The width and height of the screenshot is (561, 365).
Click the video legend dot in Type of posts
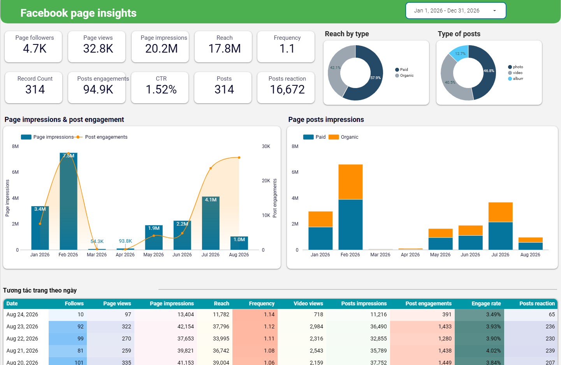click(x=510, y=73)
